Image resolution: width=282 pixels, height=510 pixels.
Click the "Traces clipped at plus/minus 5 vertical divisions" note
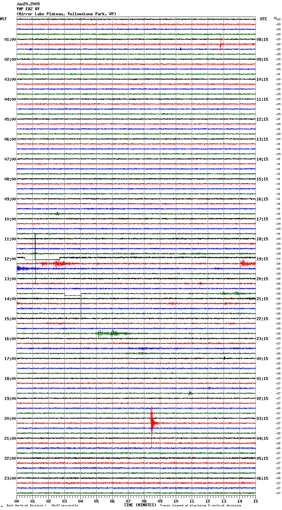point(200,506)
